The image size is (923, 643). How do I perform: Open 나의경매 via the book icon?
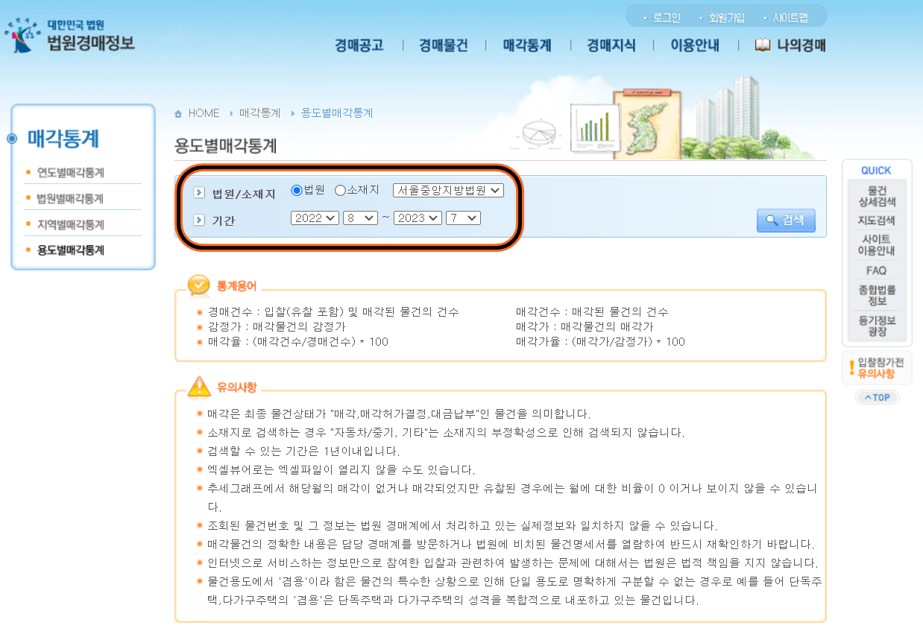[x=761, y=45]
